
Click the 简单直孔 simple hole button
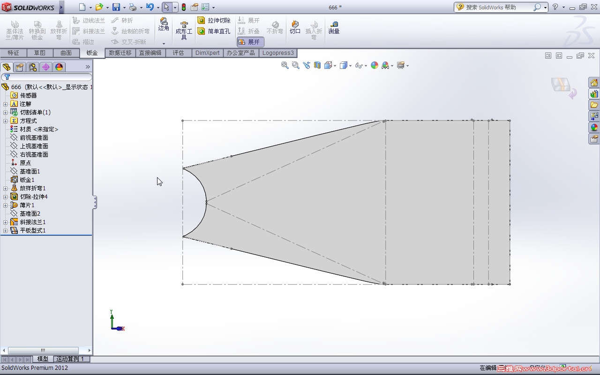coord(214,31)
